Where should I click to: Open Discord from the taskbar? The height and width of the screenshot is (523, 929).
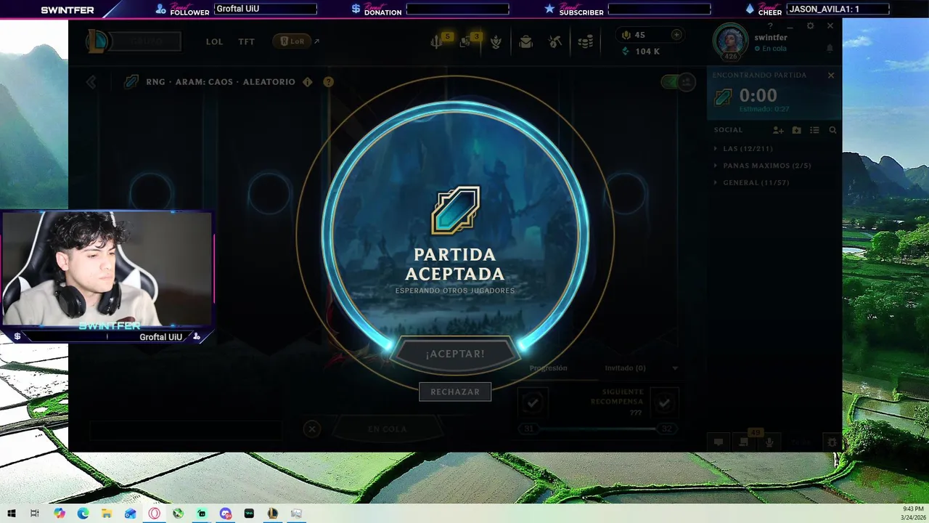tap(226, 513)
